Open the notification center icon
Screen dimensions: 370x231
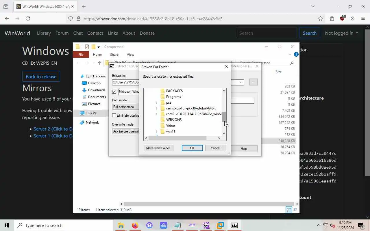point(361,225)
